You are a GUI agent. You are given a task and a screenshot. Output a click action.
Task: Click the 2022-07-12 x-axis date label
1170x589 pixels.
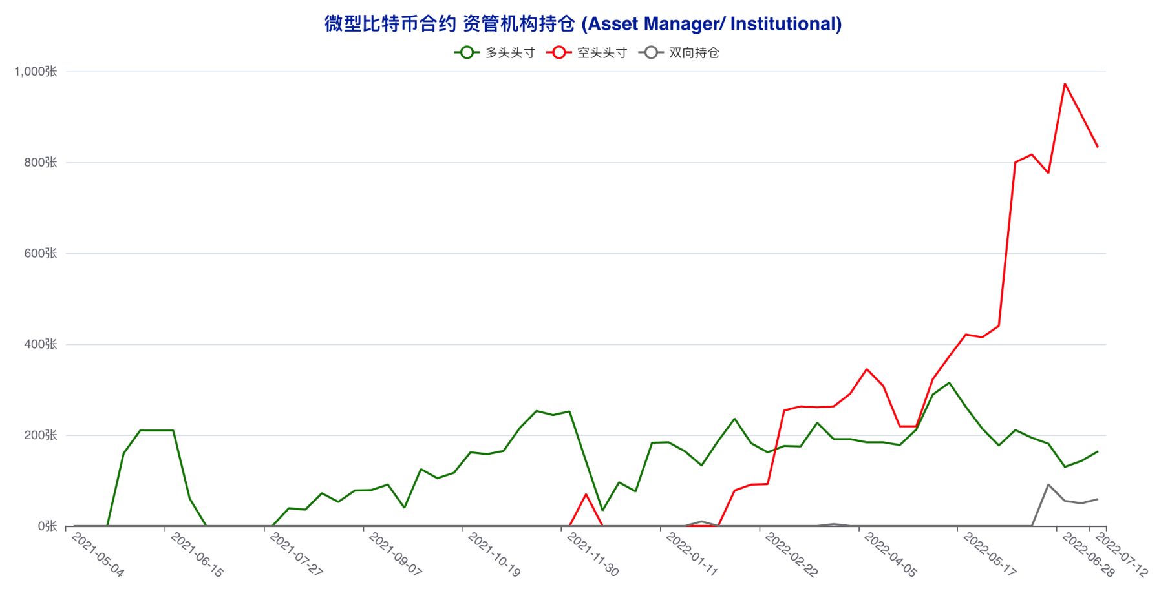coord(1122,555)
